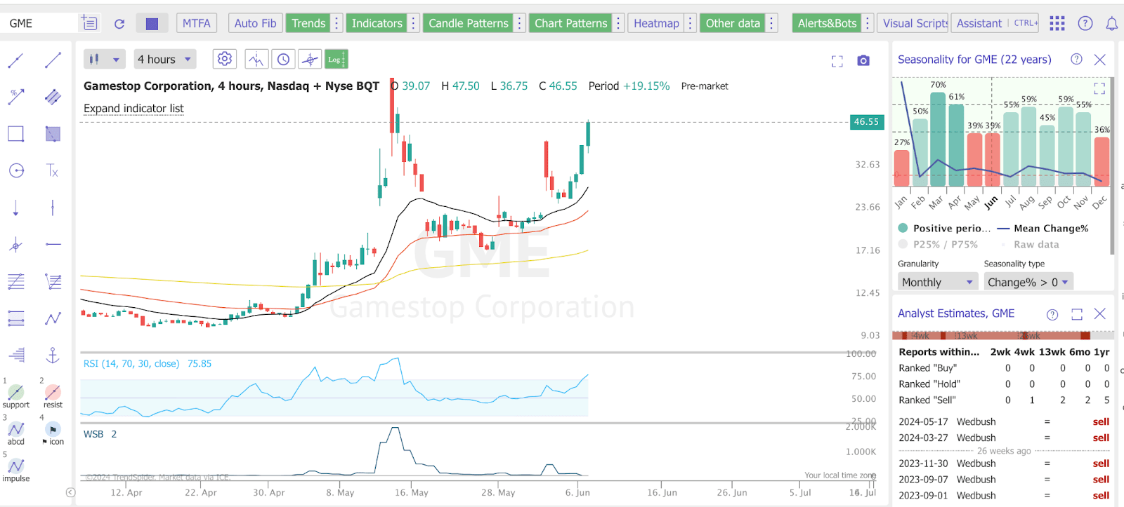Screen dimensions: 1124x507
Task: Open the 4 hours timeframe dropdown
Action: point(164,60)
